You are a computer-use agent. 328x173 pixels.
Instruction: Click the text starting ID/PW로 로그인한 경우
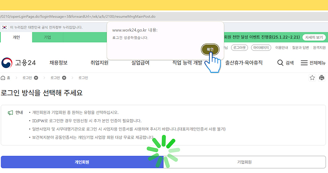(87, 121)
